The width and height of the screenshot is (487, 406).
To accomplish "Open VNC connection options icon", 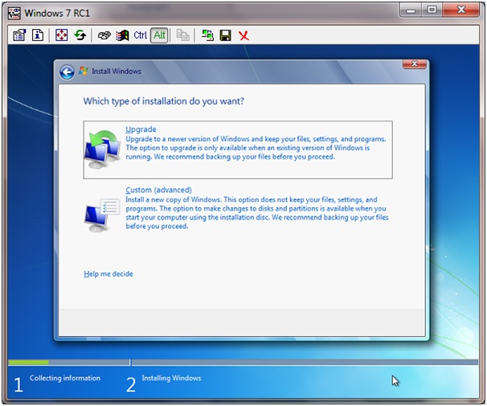I will point(19,35).
